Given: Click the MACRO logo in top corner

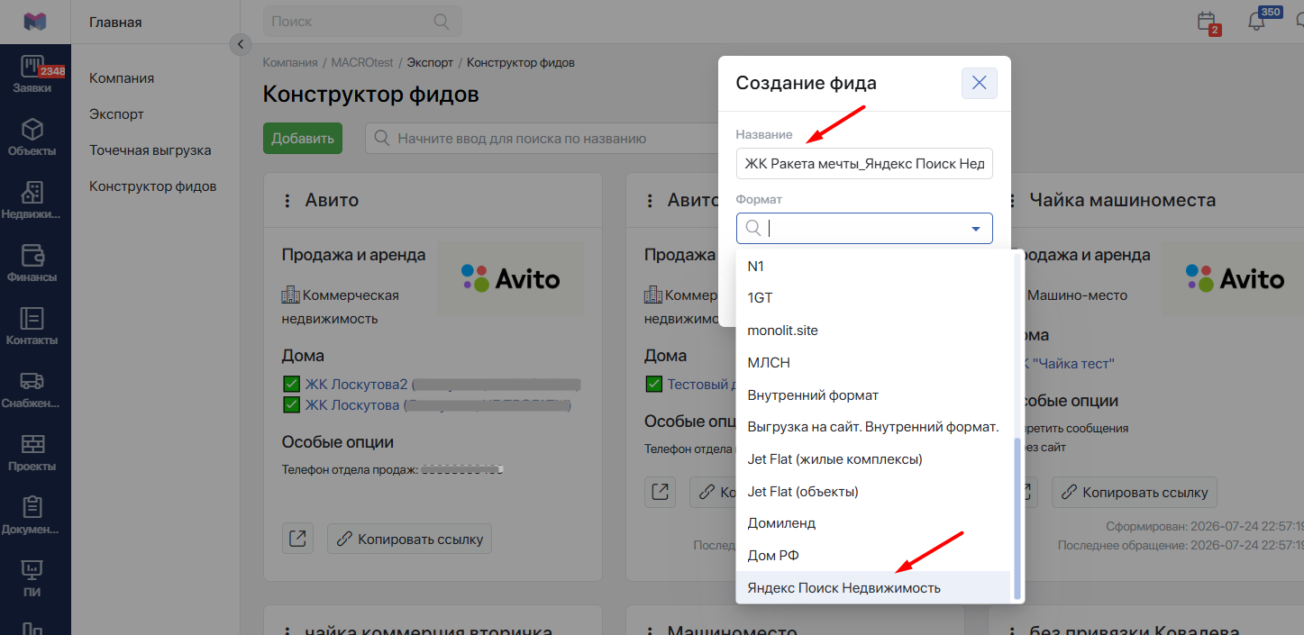Looking at the screenshot, I should (35, 22).
